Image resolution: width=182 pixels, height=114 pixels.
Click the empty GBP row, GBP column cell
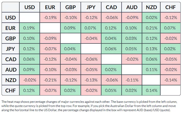70,39
